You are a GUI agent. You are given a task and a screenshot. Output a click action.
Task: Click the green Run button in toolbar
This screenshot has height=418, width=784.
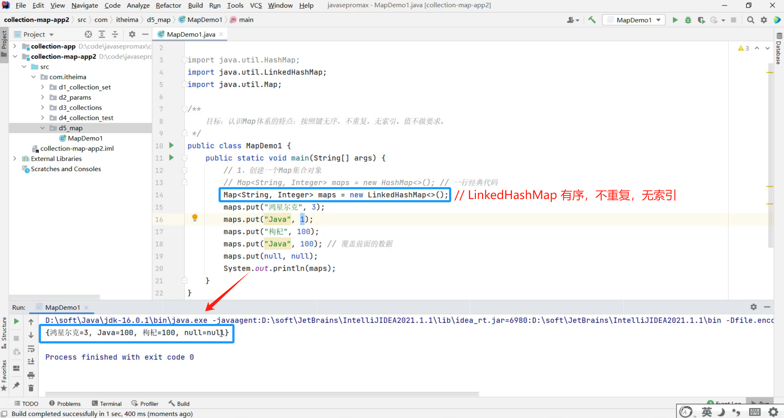(x=675, y=20)
